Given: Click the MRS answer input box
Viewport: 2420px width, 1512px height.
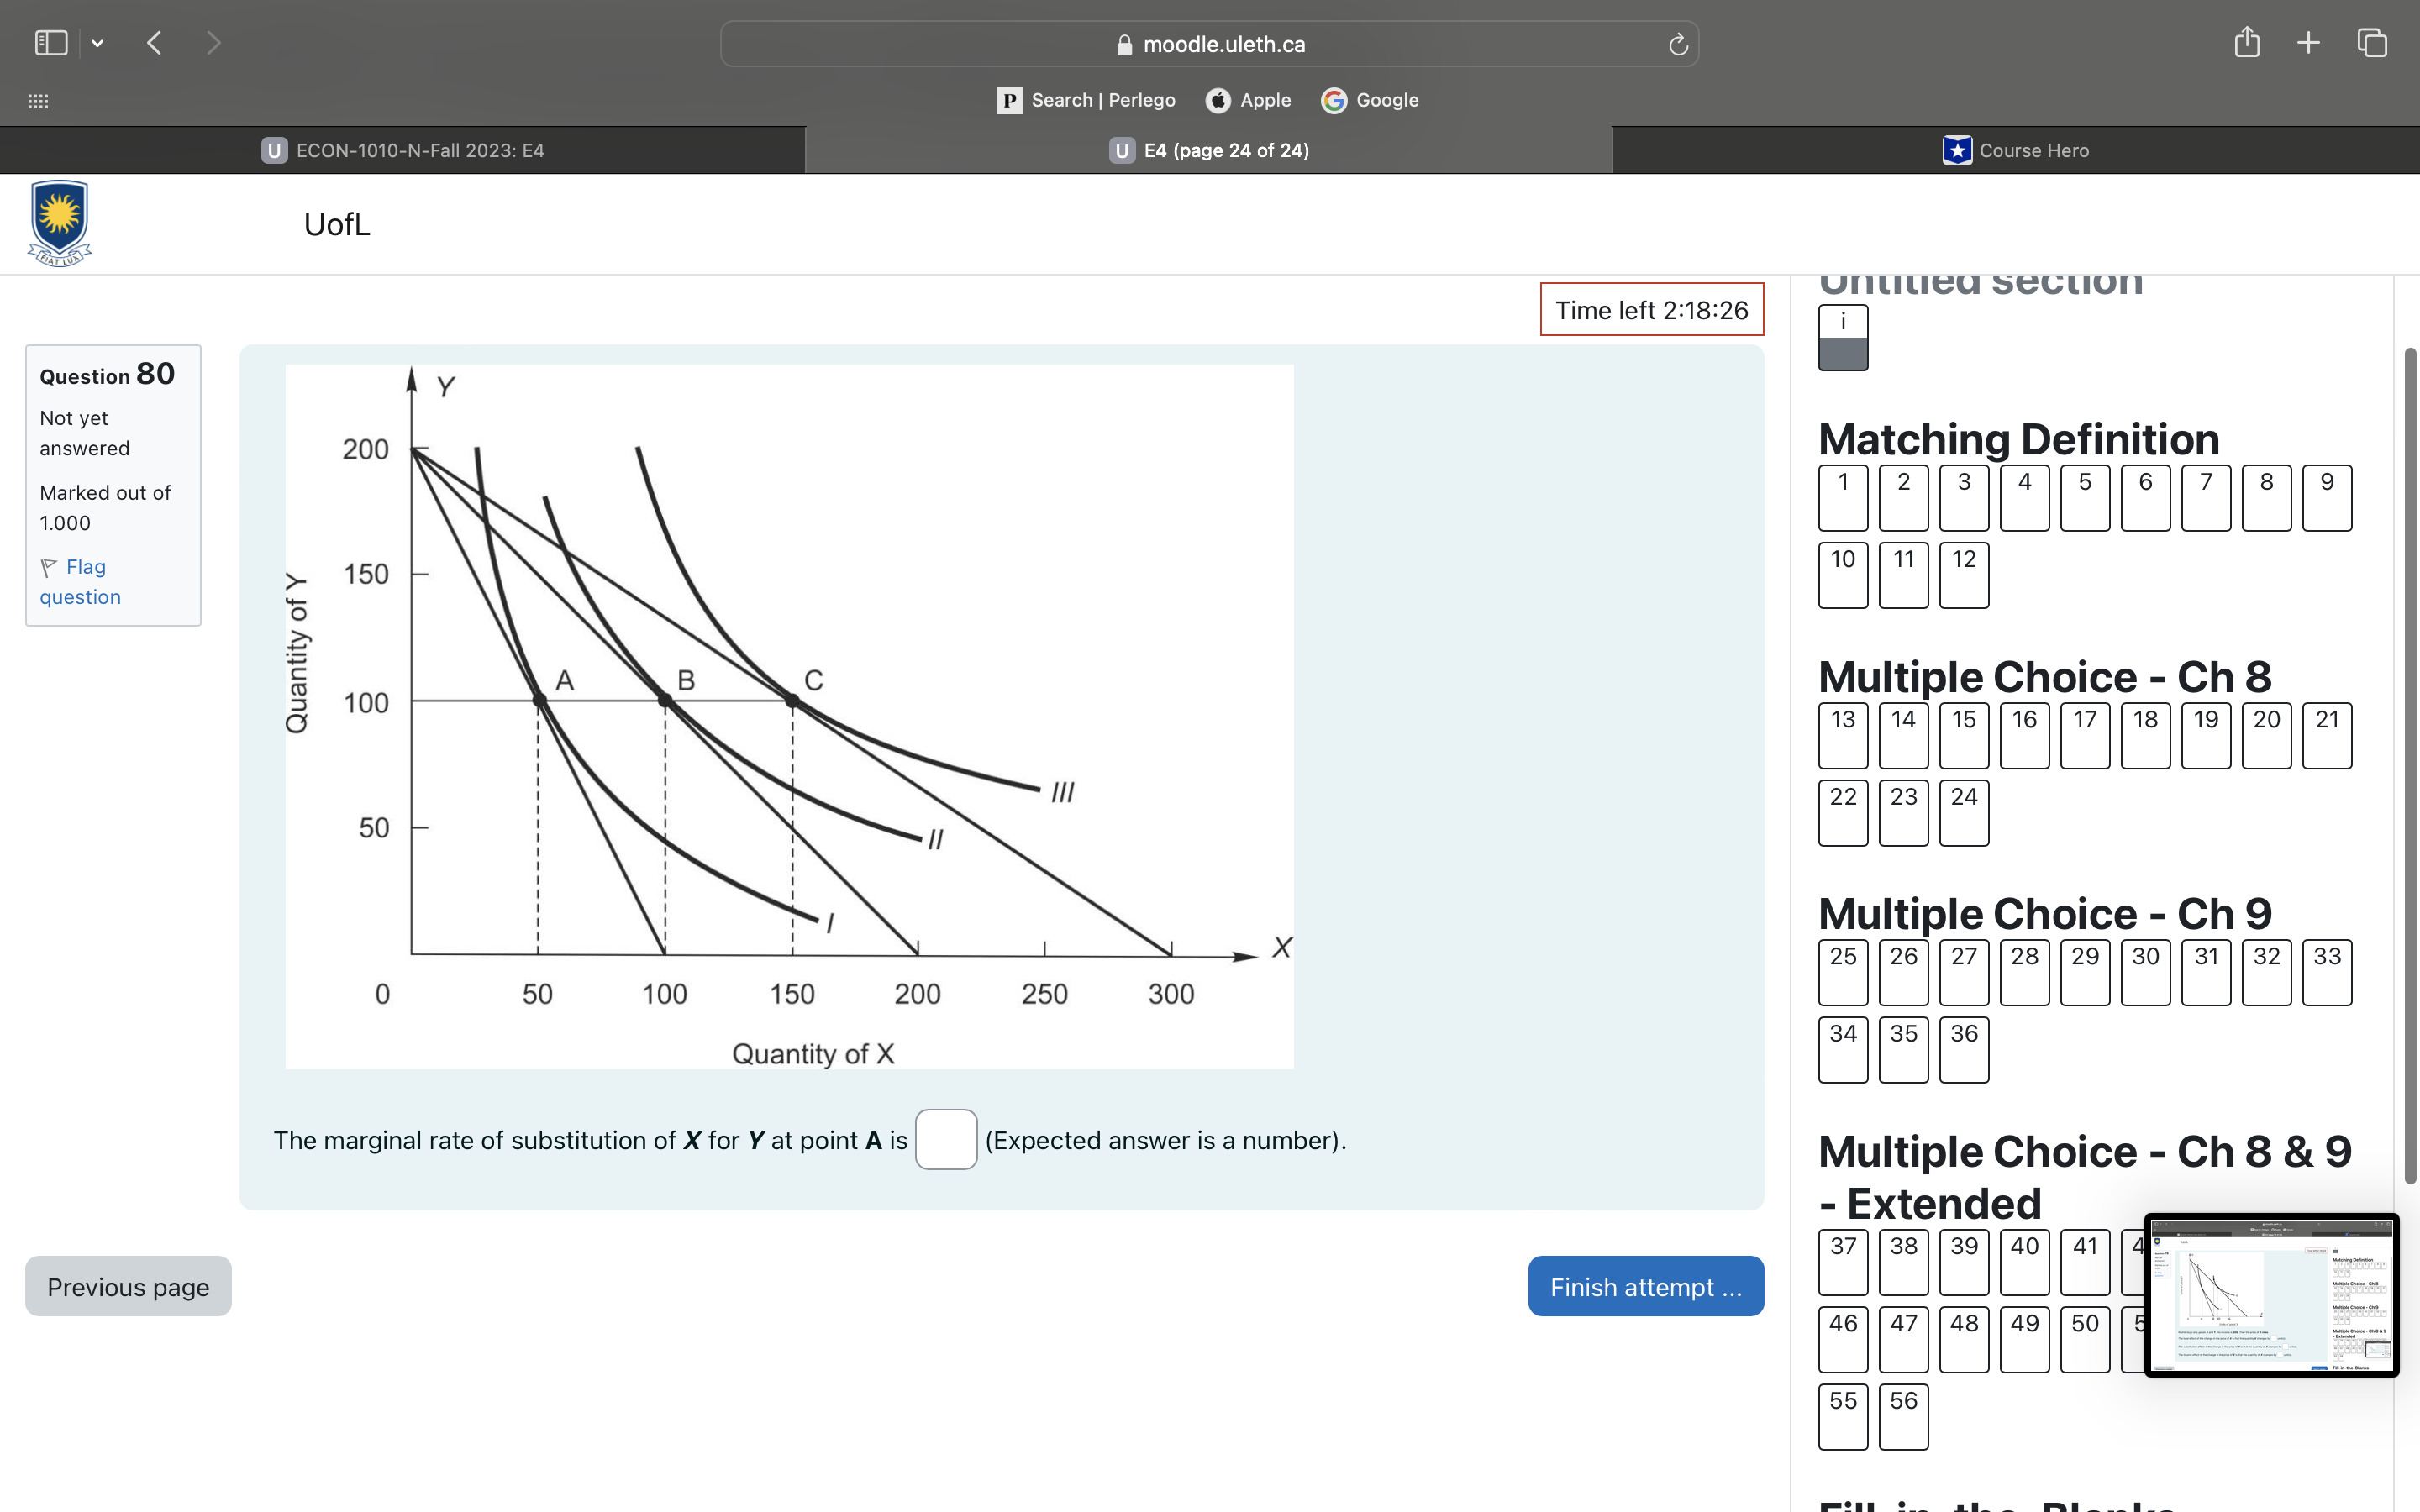Looking at the screenshot, I should pyautogui.click(x=945, y=1139).
